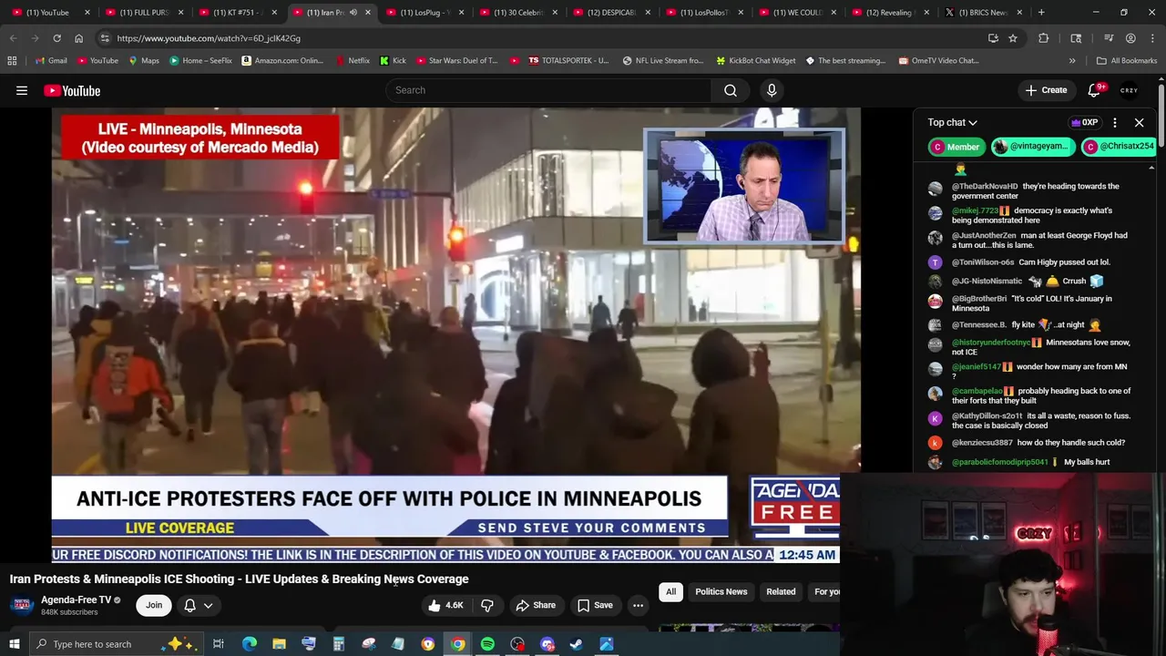Switch to the WE COULD tab
The width and height of the screenshot is (1166, 656).
point(797,13)
